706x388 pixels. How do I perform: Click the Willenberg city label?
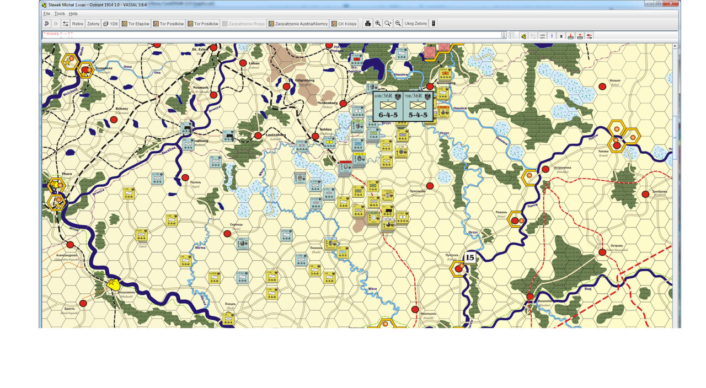(446, 83)
